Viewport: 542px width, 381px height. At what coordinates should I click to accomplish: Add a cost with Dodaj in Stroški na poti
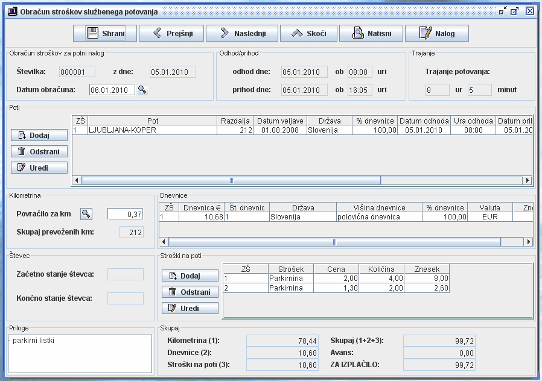click(x=190, y=276)
